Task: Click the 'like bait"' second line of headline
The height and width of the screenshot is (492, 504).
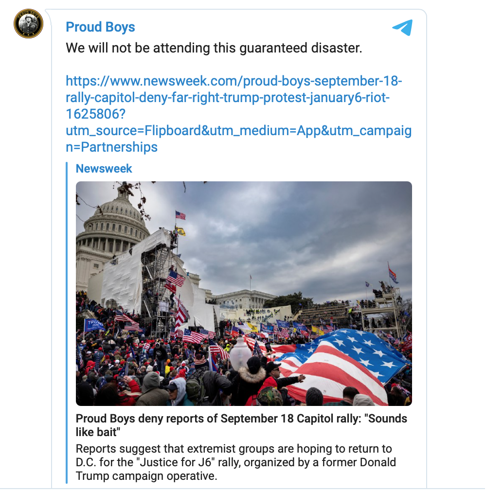Action: (x=98, y=432)
